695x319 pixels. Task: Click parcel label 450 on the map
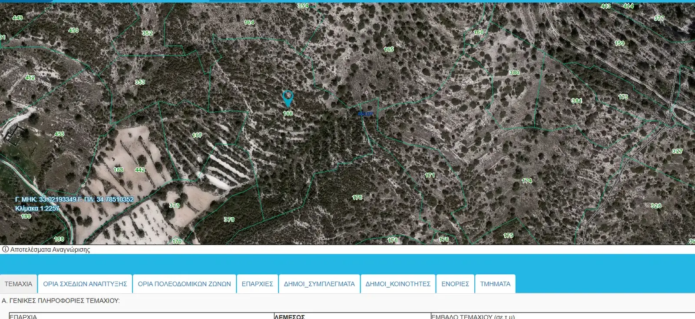point(73,30)
